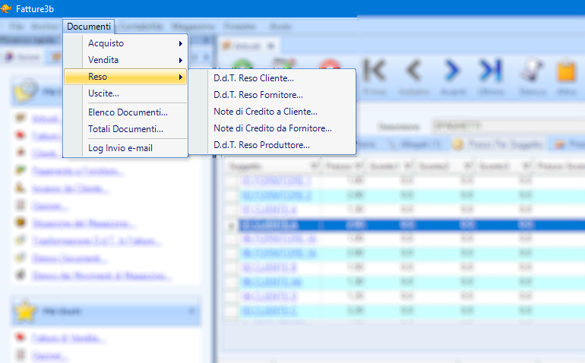Click D.d.T. Reso Produttore entry
The width and height of the screenshot is (585, 363).
(261, 145)
